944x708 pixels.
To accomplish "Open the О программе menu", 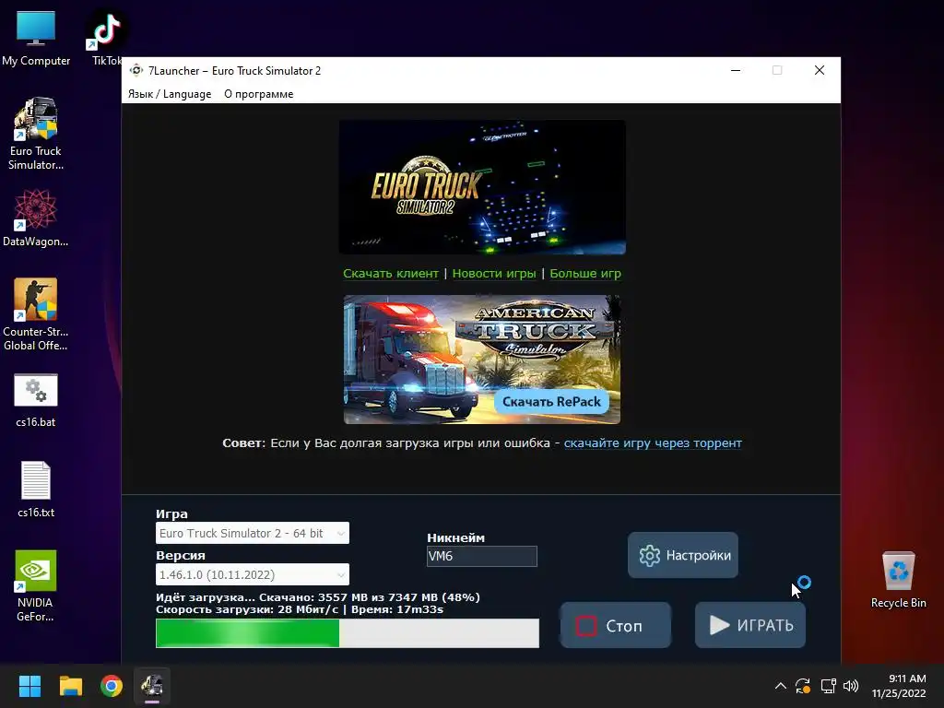I will 259,94.
